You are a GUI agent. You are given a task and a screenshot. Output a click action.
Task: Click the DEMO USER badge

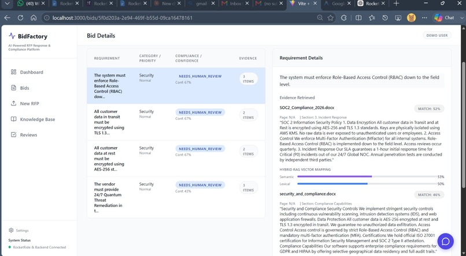pyautogui.click(x=437, y=35)
